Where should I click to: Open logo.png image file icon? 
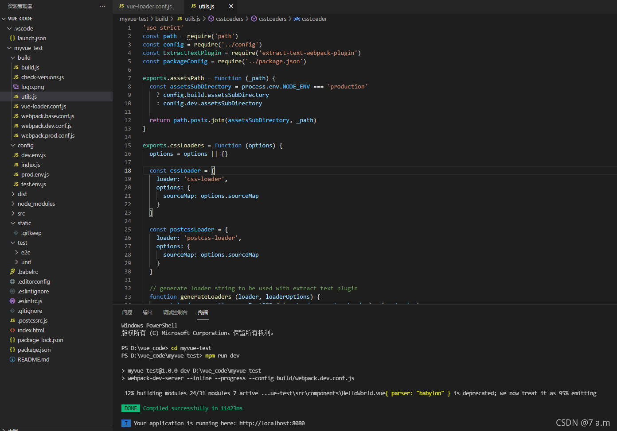click(16, 87)
